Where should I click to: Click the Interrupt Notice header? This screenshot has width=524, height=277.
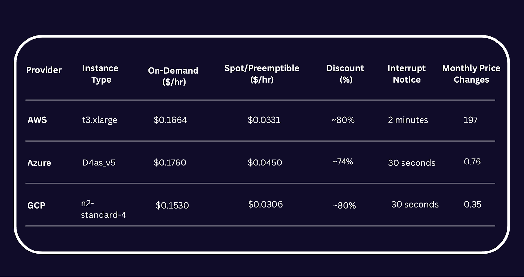[406, 74]
